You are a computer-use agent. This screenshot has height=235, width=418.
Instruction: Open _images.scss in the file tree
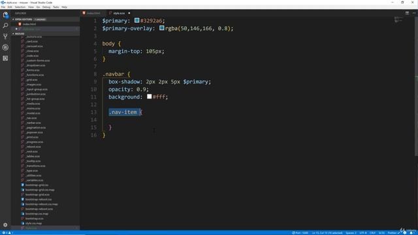(x=33, y=84)
